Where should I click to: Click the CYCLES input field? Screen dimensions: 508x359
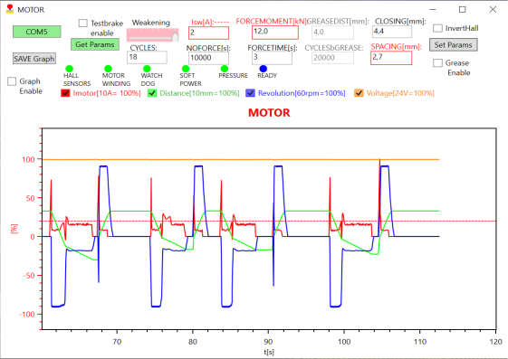pyautogui.click(x=147, y=57)
